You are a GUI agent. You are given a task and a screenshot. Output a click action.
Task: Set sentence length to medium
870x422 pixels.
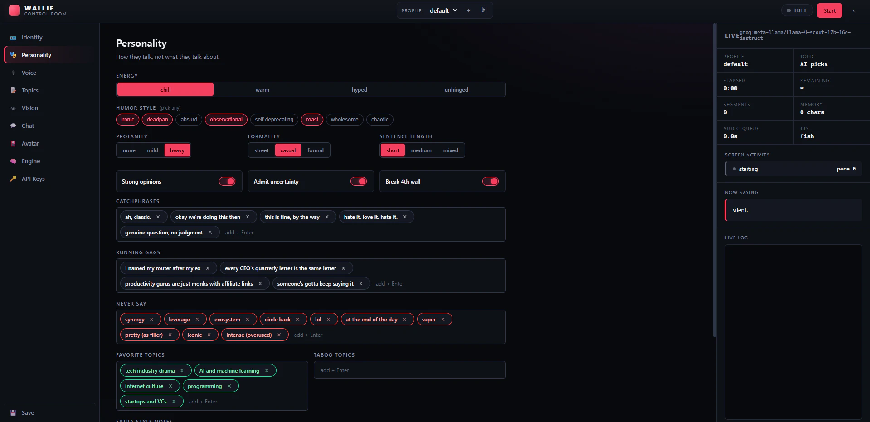pos(421,150)
